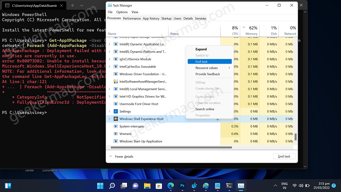Expand the Intel(R) Dynamic Application Lo... process
Viewport: 341px width, 192px height.
click(110, 44)
